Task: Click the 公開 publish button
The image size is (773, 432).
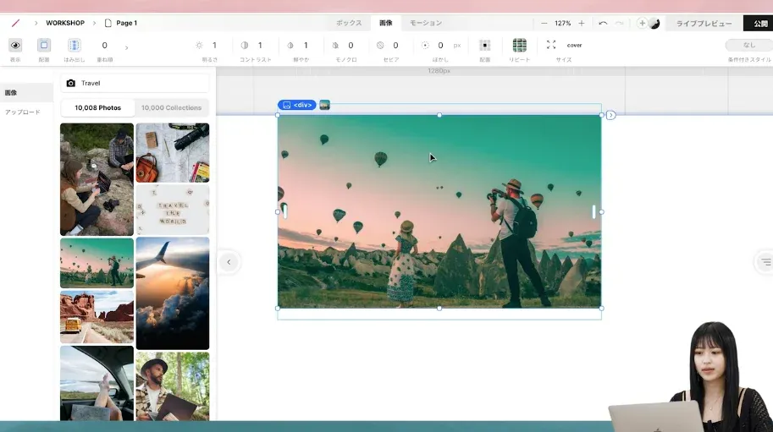Action: (x=759, y=23)
